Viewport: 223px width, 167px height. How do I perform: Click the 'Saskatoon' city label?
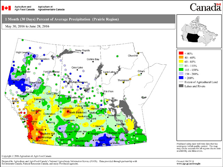pyautogui.click(x=84, y=116)
